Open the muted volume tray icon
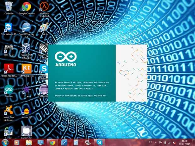The height and width of the screenshot is (146, 195). click(174, 143)
